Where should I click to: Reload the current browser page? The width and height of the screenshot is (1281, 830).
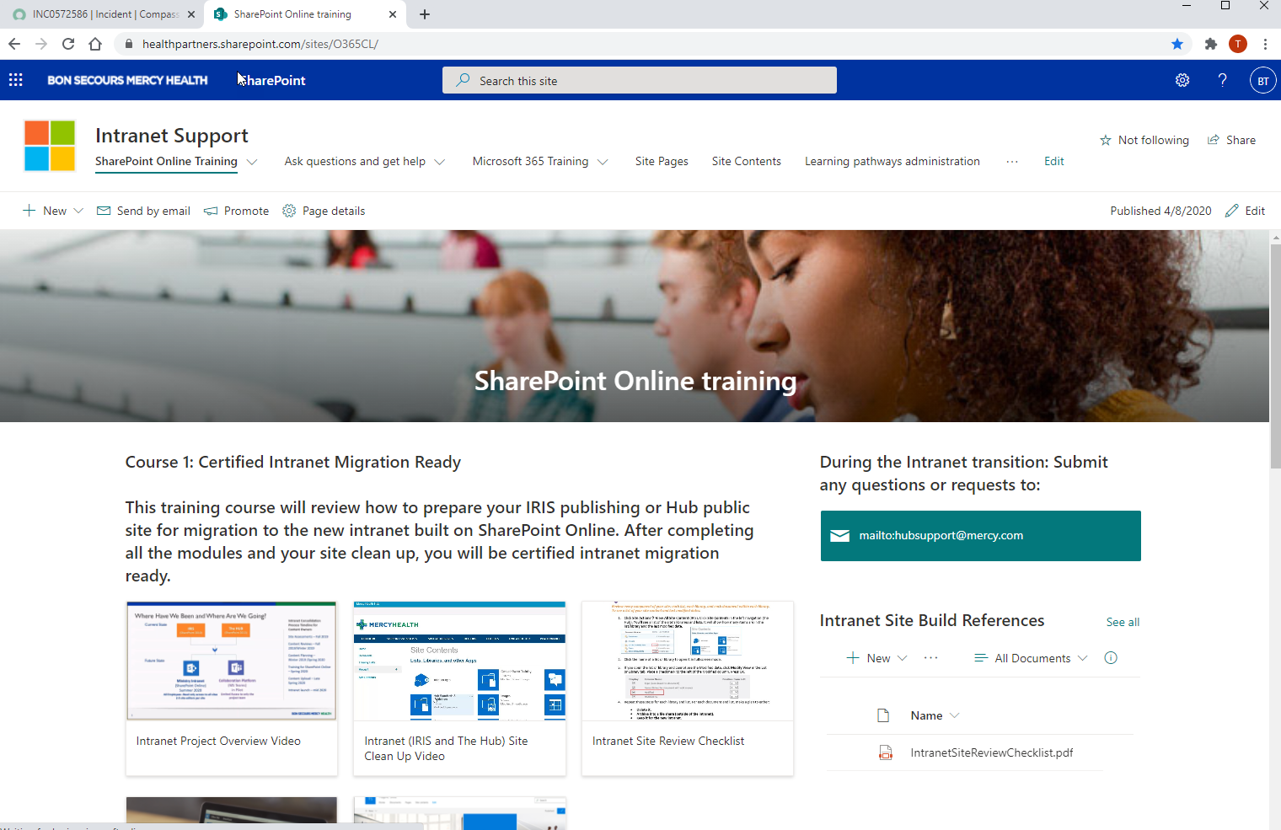[68, 44]
